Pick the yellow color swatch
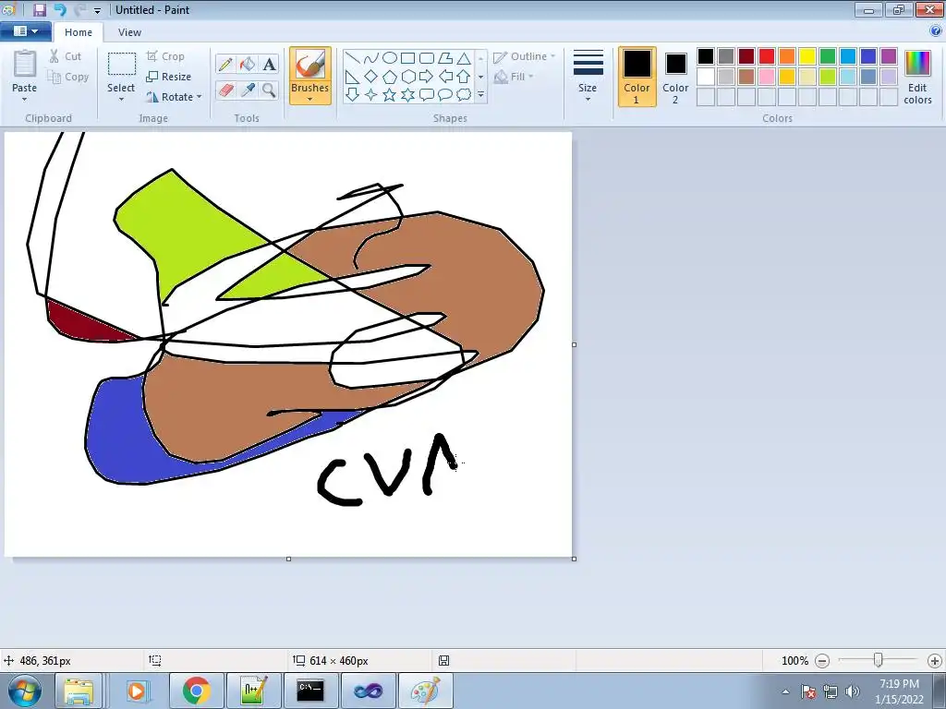The image size is (946, 709). click(x=807, y=56)
